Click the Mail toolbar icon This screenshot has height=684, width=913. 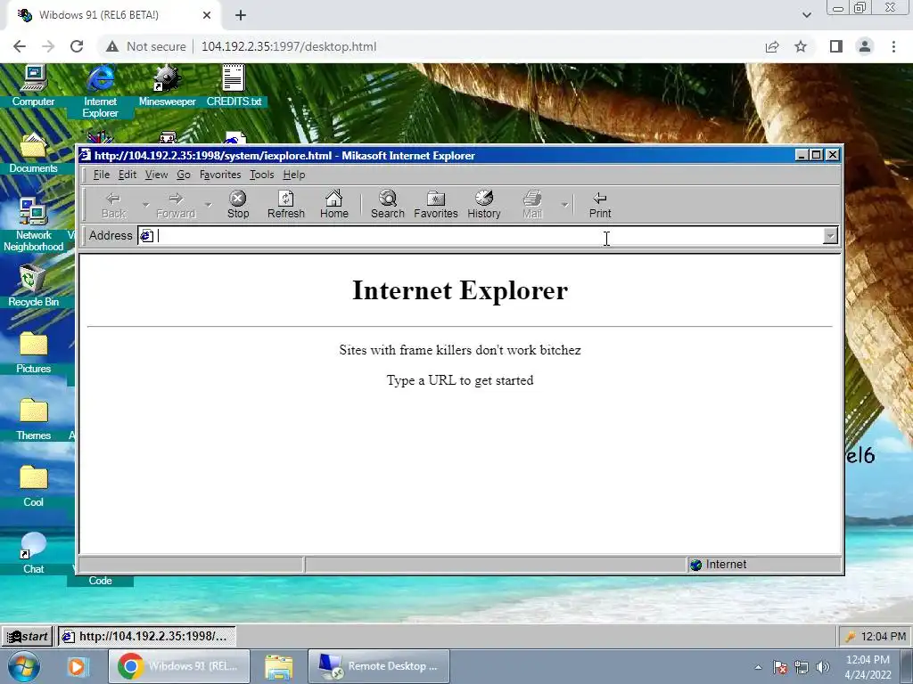pos(532,205)
